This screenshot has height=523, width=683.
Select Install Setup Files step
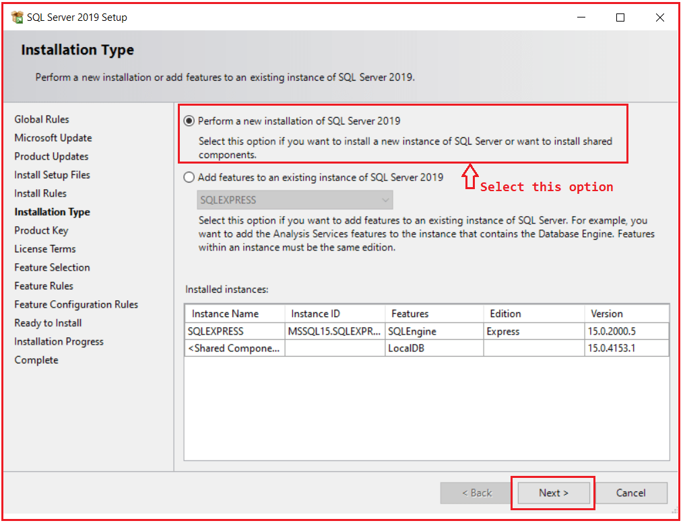pyautogui.click(x=53, y=175)
